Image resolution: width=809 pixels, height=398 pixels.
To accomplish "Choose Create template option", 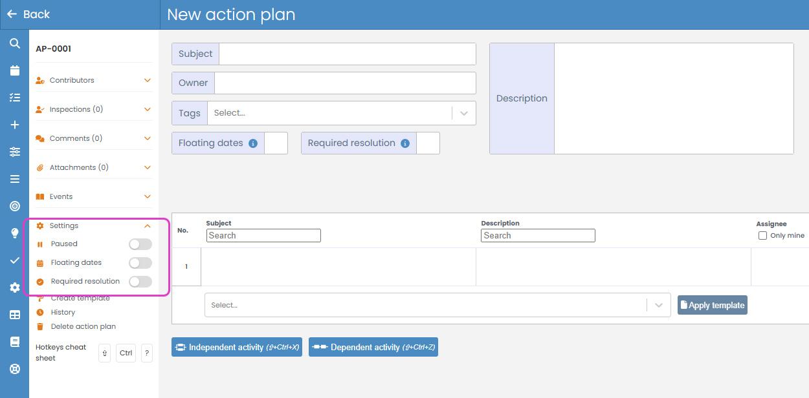I will click(x=80, y=298).
